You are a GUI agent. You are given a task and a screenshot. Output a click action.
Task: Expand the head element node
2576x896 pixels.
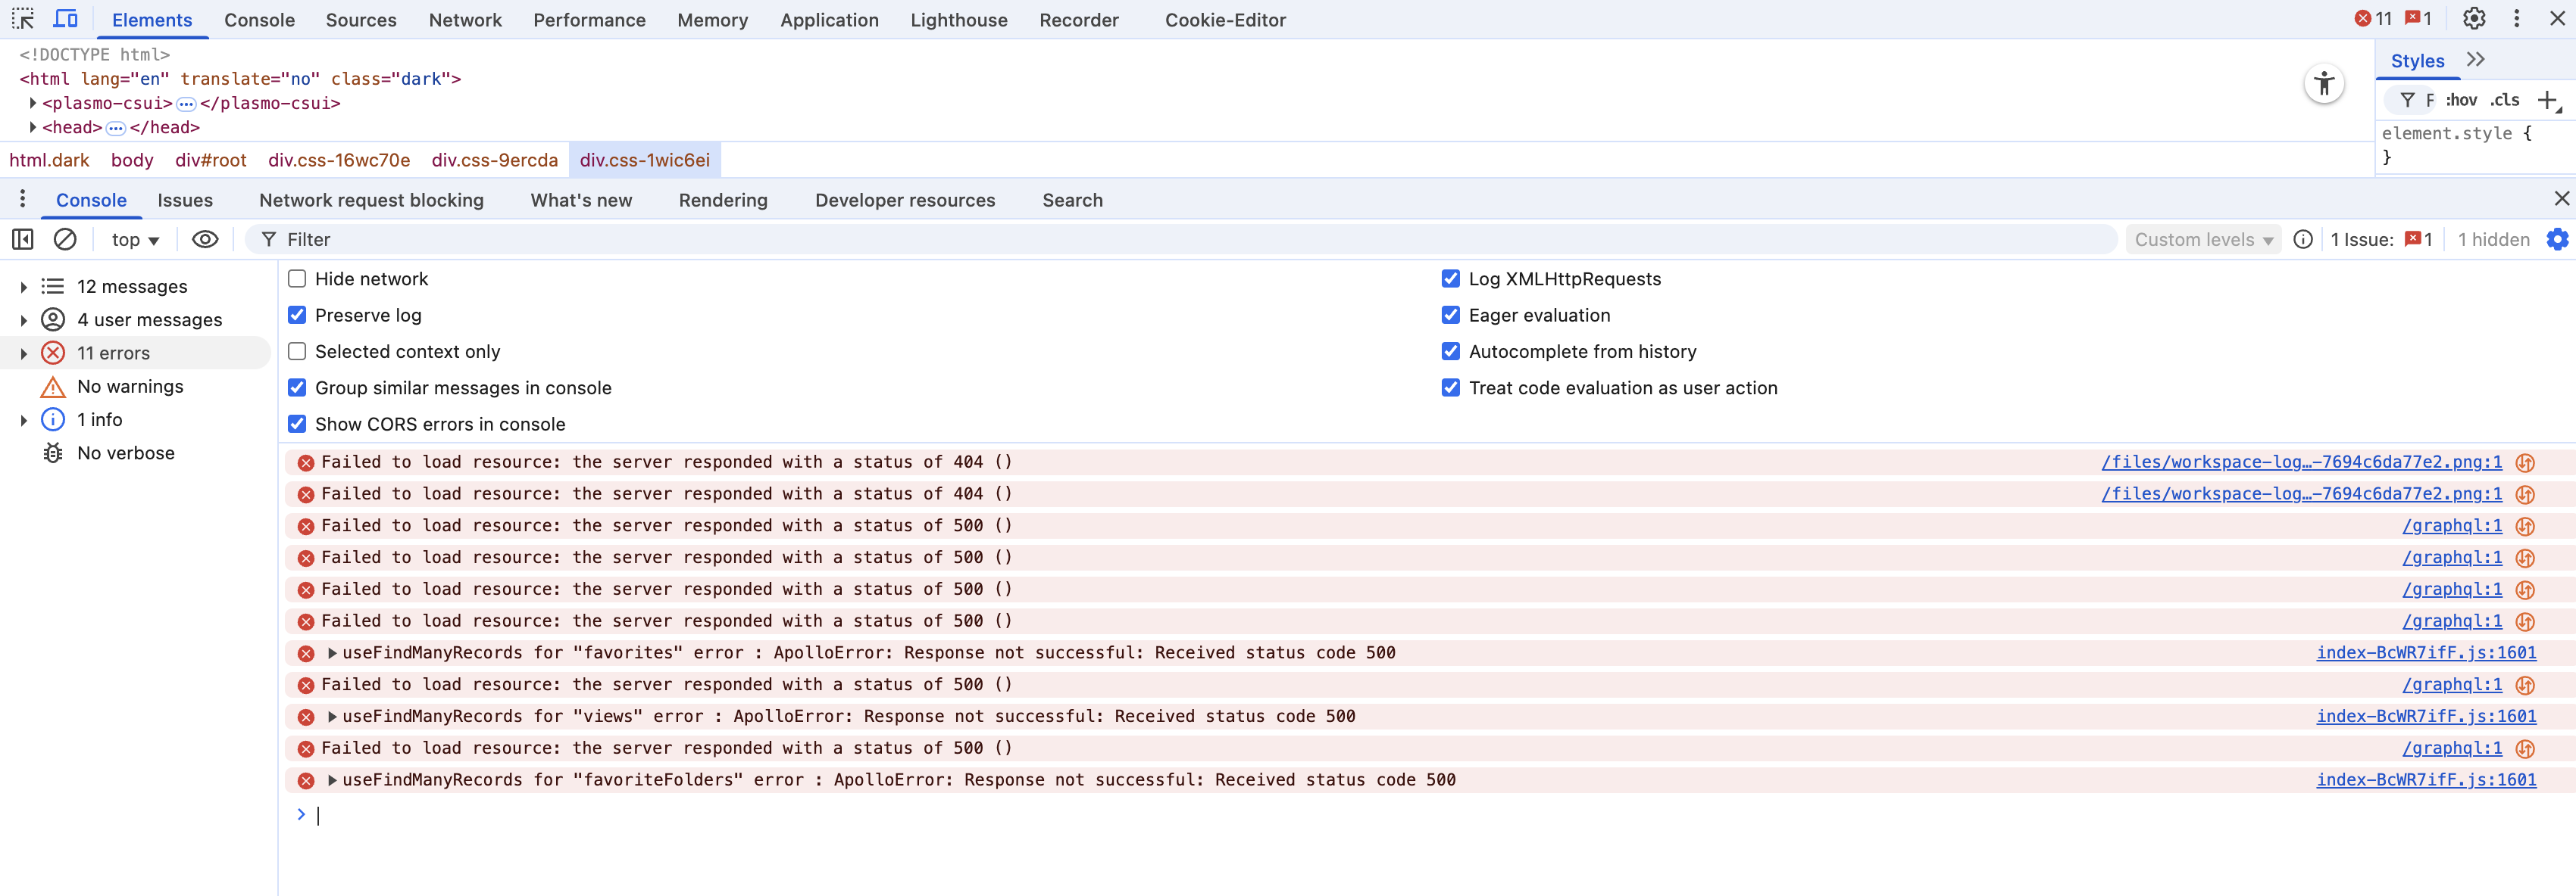point(33,127)
